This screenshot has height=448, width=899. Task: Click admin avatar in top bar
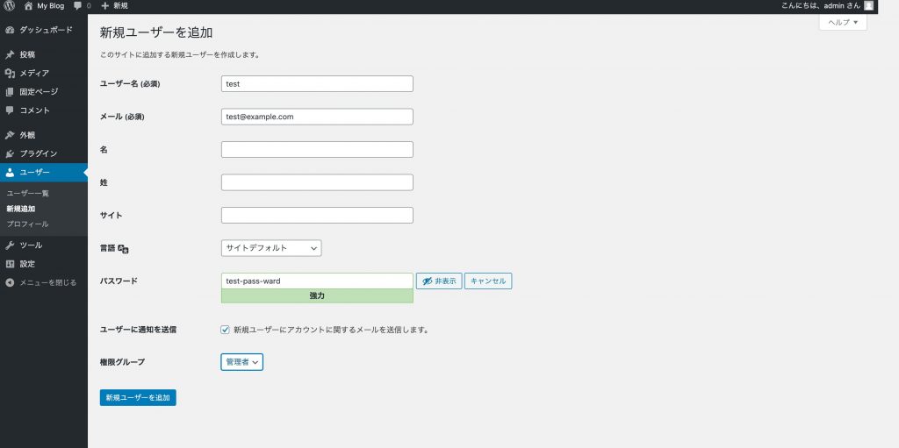(868, 6)
